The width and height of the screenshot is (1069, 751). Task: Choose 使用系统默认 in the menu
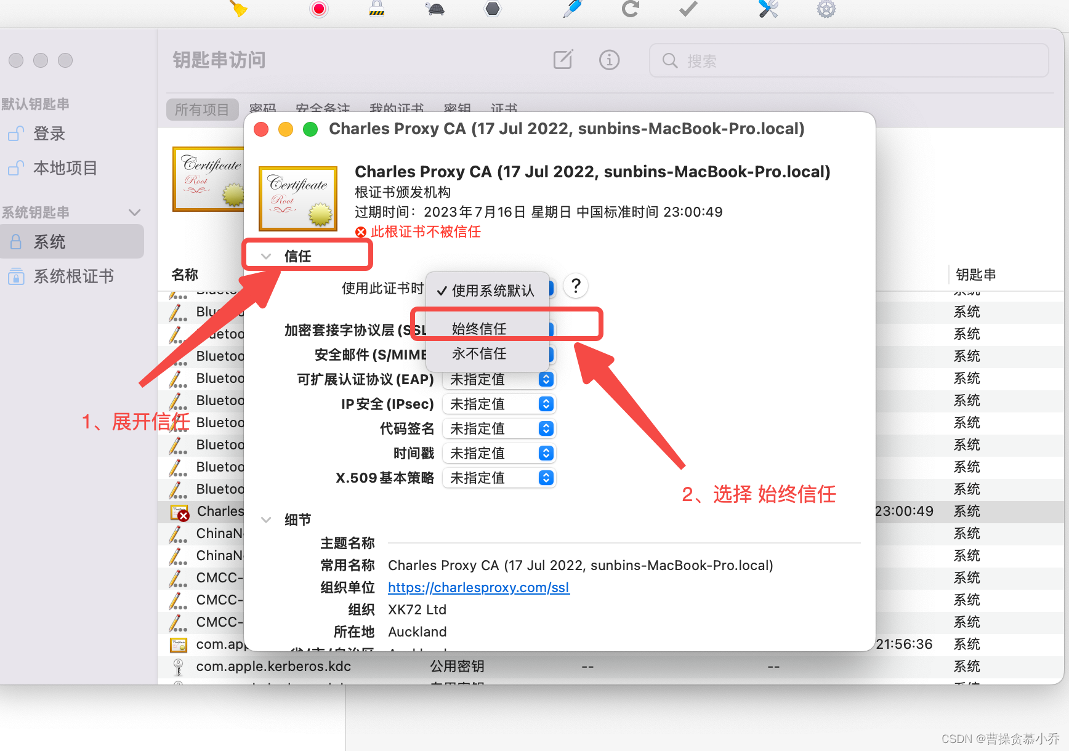click(488, 291)
